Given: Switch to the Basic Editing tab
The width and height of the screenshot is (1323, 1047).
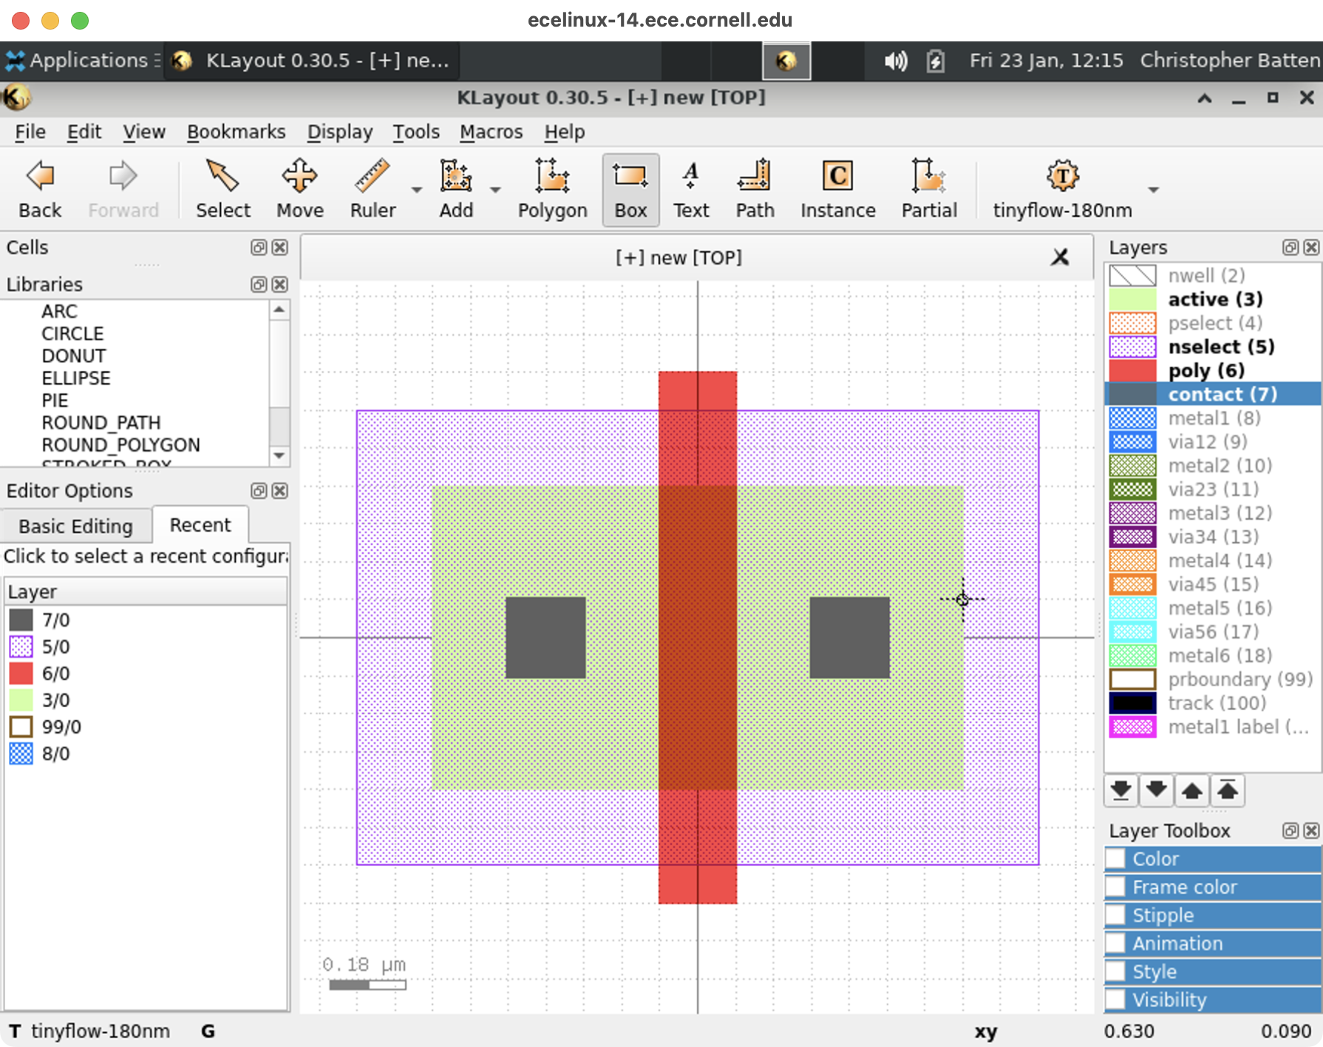Looking at the screenshot, I should pyautogui.click(x=75, y=526).
